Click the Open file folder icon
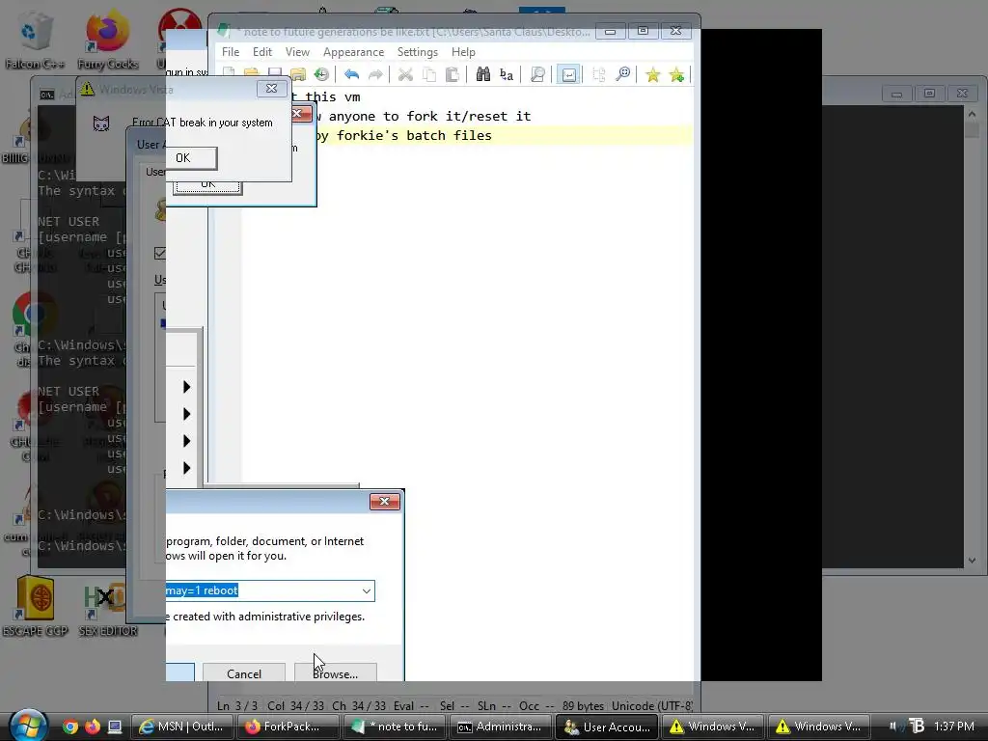The image size is (988, 741). [252, 74]
